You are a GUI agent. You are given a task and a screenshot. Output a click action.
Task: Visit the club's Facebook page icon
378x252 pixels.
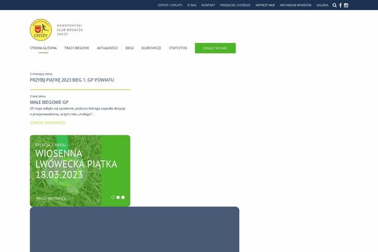point(340,5)
